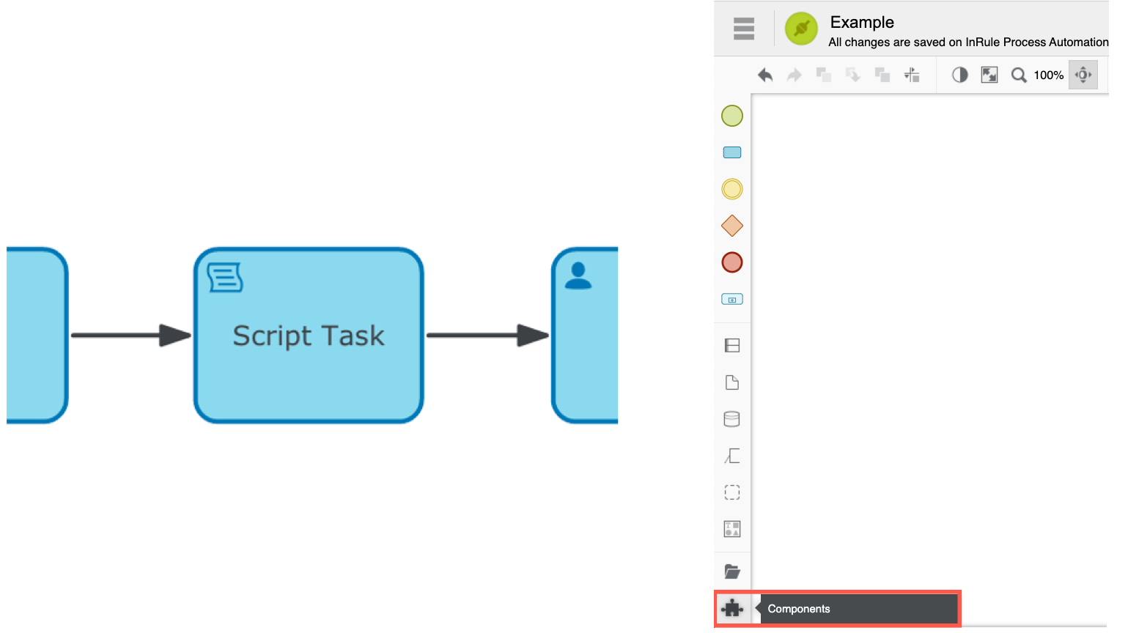Select the pool/lane shape icon
1128x633 pixels.
pos(731,346)
